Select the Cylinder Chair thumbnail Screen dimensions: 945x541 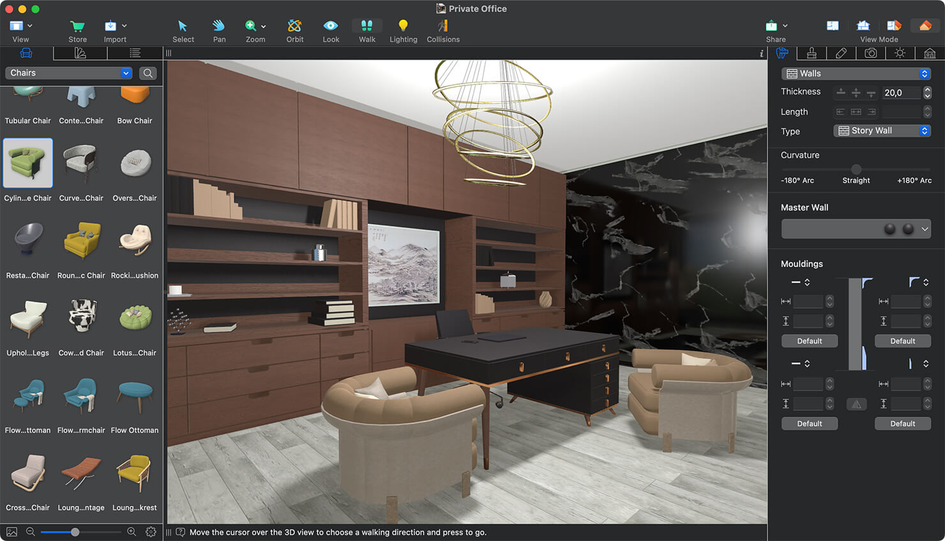pos(27,163)
